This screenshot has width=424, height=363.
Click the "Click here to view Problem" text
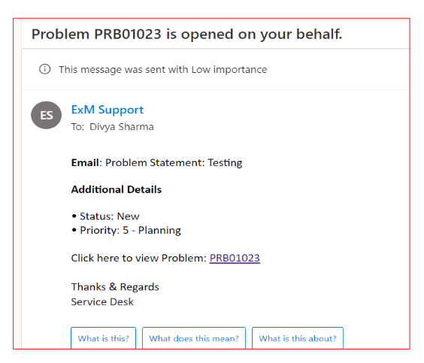coord(139,258)
